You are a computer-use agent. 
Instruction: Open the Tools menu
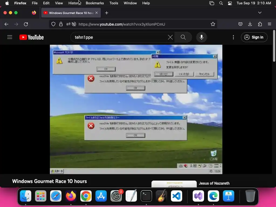pos(114,3)
